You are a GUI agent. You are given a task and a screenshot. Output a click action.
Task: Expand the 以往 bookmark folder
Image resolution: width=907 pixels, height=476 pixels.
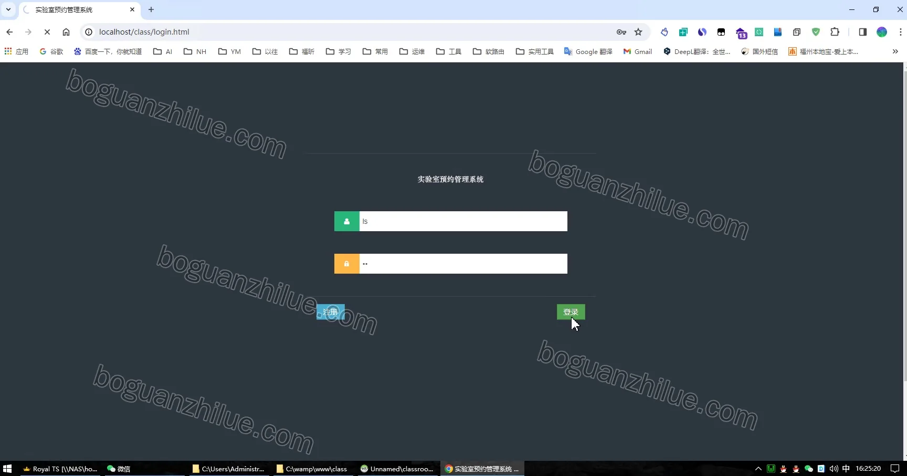pyautogui.click(x=265, y=51)
